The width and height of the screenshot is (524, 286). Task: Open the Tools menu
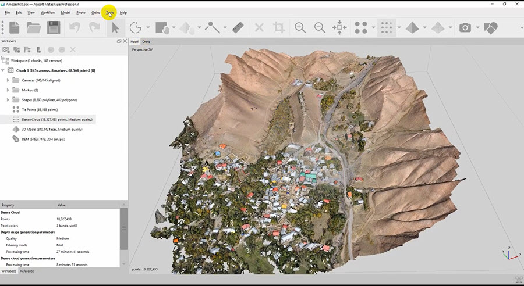coord(109,12)
